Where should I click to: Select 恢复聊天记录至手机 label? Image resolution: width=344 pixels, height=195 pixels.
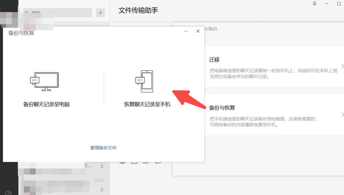[147, 104]
